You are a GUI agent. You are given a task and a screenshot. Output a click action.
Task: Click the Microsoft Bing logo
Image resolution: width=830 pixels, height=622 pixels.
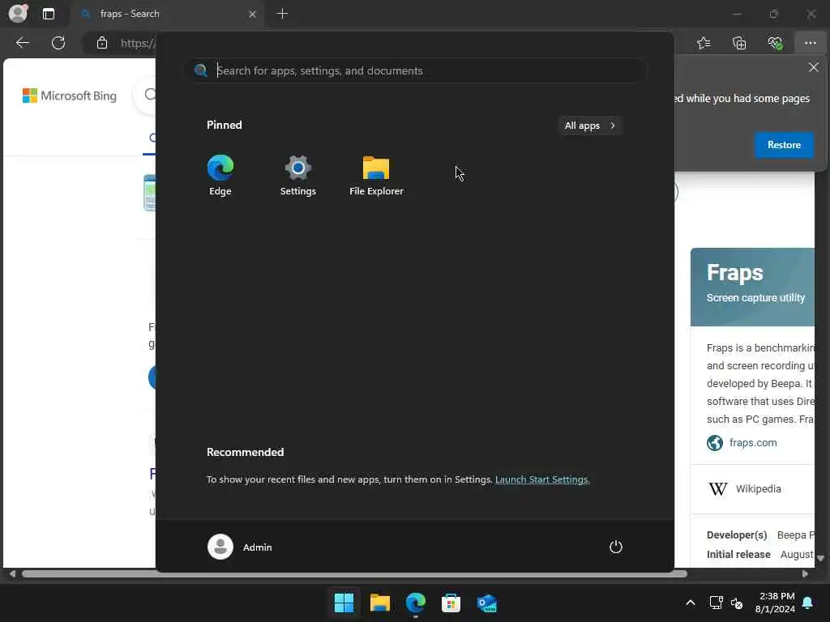(x=70, y=96)
